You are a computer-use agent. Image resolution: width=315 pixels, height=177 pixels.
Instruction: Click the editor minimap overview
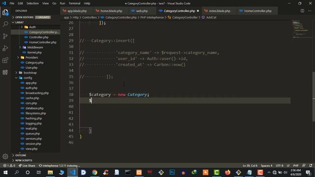coord(301,29)
